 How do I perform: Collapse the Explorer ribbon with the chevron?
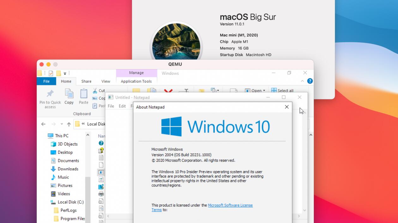(x=302, y=81)
